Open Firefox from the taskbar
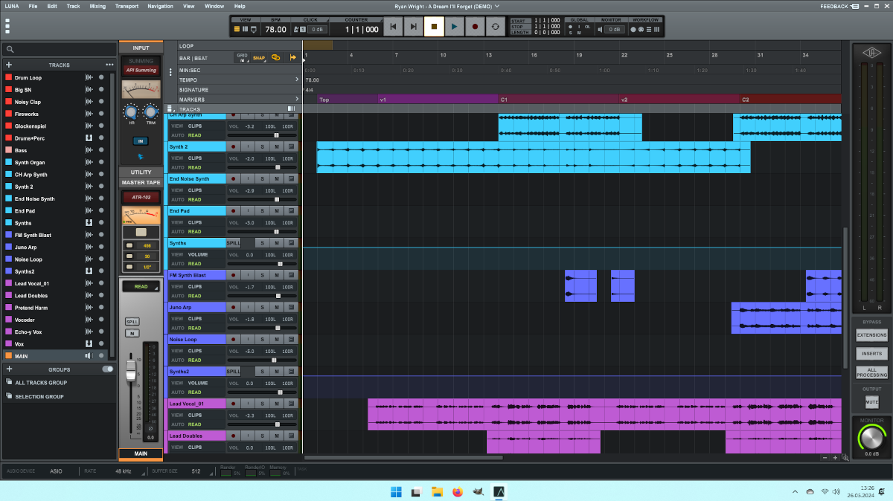The height and width of the screenshot is (501, 893). pyautogui.click(x=457, y=491)
